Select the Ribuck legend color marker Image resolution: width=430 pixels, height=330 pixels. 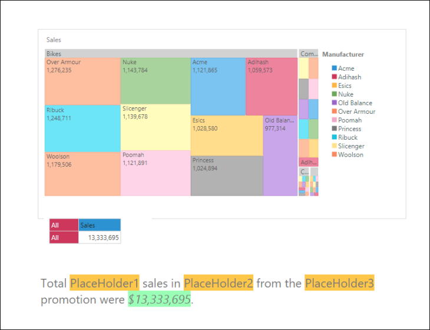coord(334,137)
